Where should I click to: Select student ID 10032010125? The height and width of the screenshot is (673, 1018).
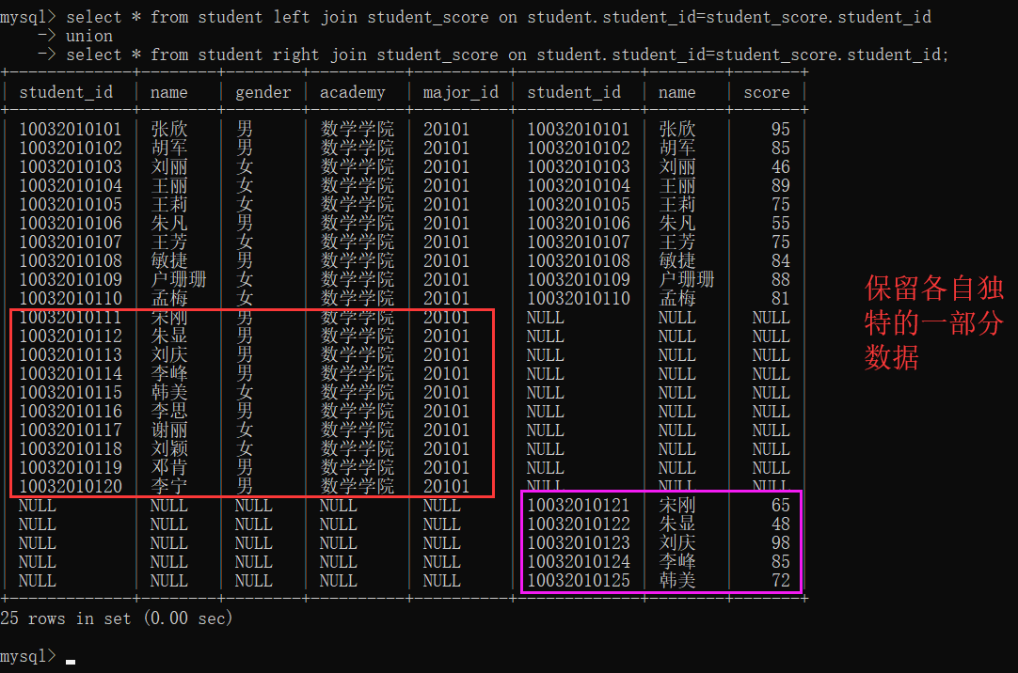579,580
